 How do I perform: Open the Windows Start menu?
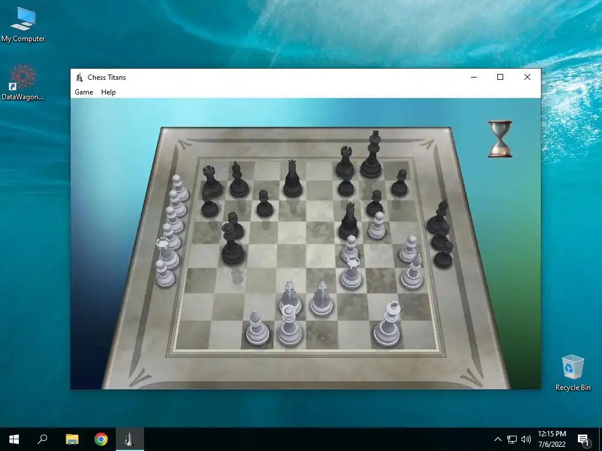[14, 439]
